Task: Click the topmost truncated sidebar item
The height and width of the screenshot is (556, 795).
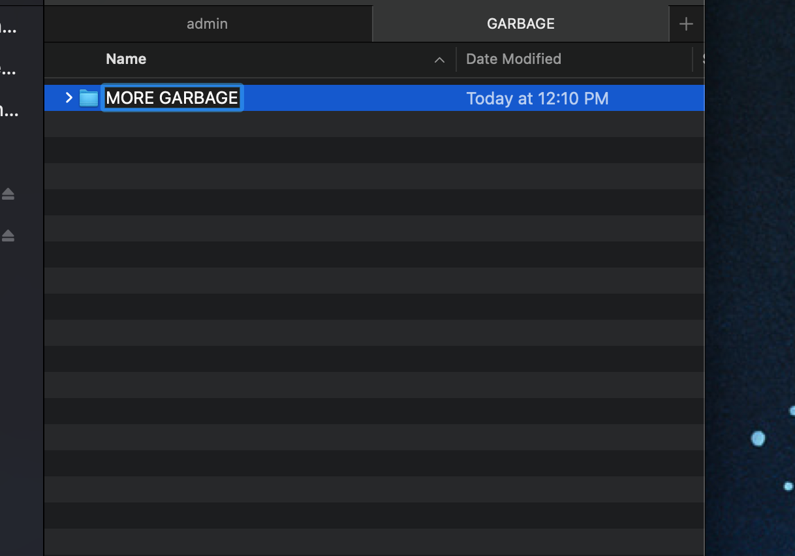Action: [8, 29]
